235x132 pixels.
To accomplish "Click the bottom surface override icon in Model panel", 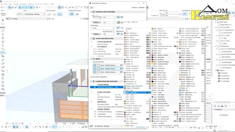I will pyautogui.click(x=95, y=72).
